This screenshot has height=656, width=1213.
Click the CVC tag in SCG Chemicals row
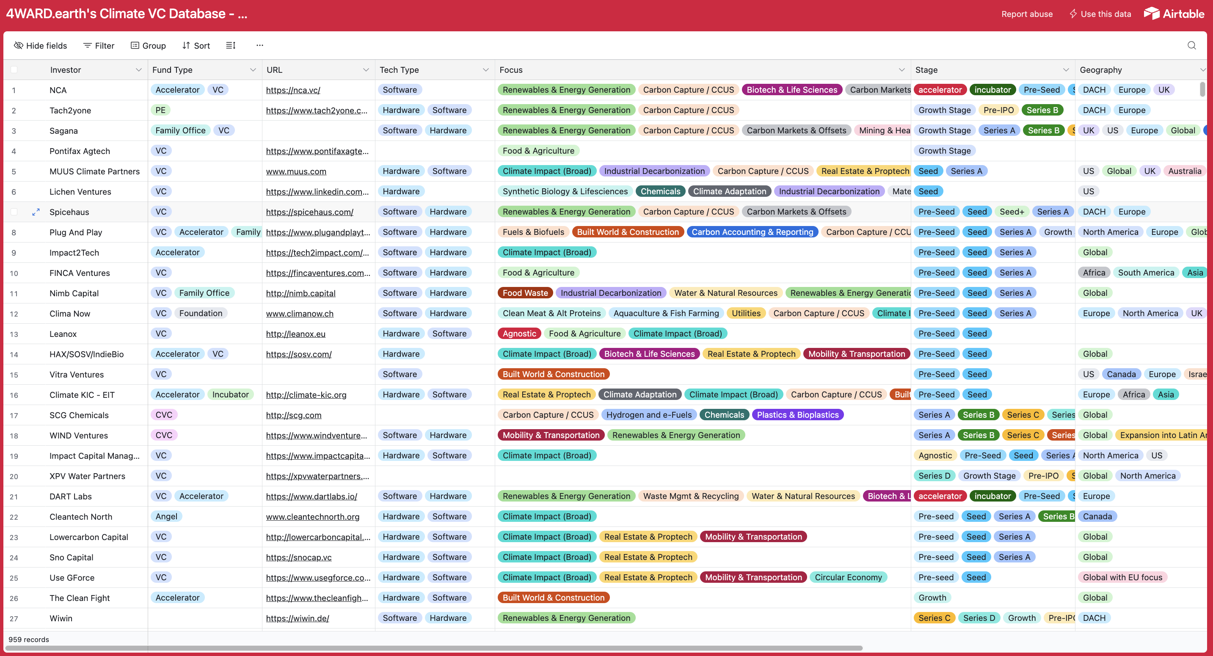(x=164, y=415)
